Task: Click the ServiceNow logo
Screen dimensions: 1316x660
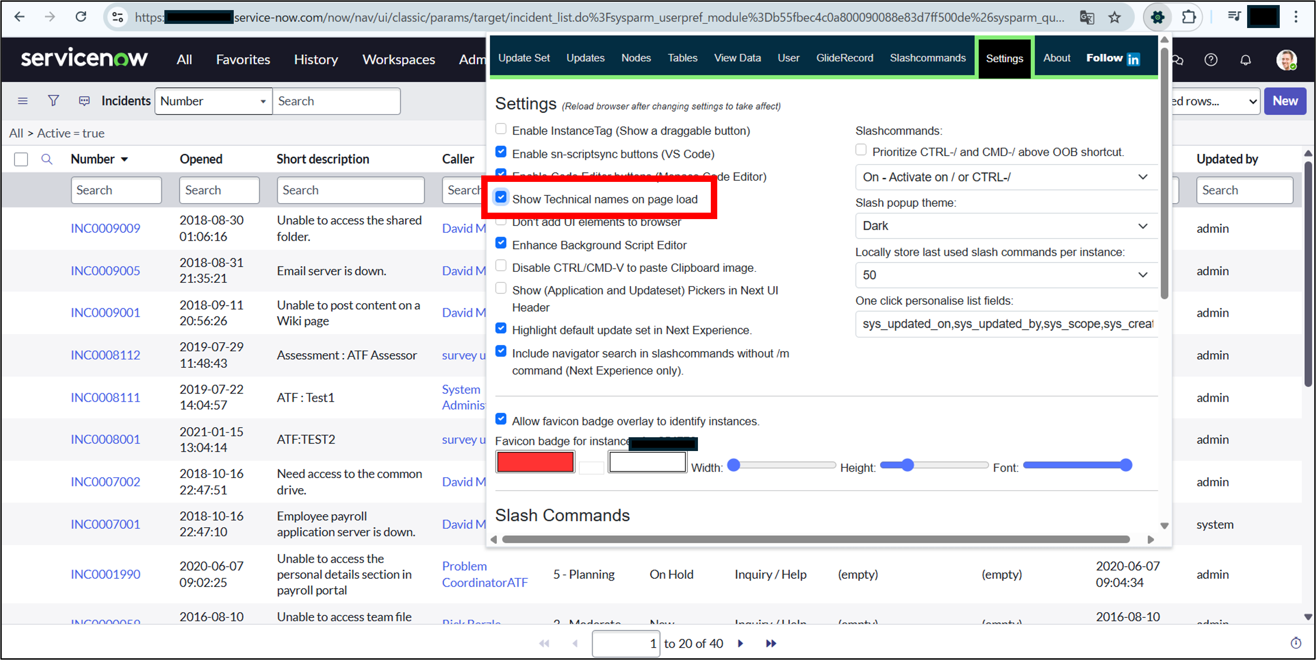Action: [84, 58]
